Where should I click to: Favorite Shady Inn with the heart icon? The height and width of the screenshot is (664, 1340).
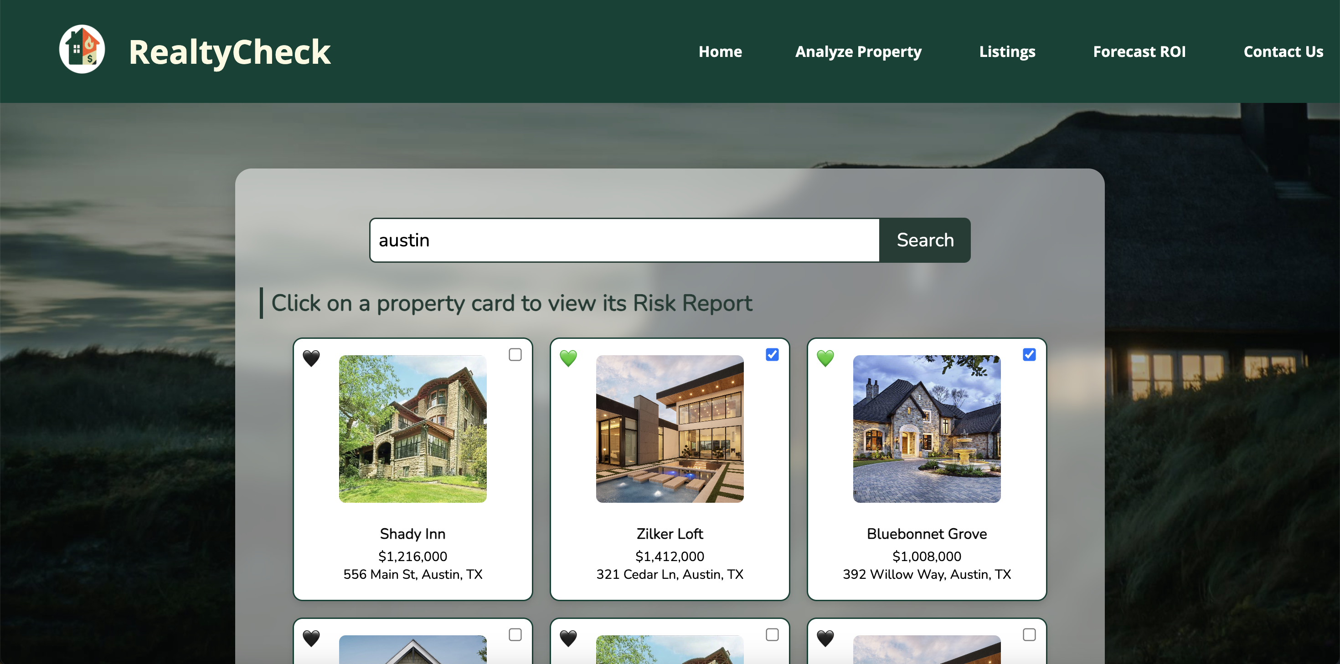pos(311,358)
